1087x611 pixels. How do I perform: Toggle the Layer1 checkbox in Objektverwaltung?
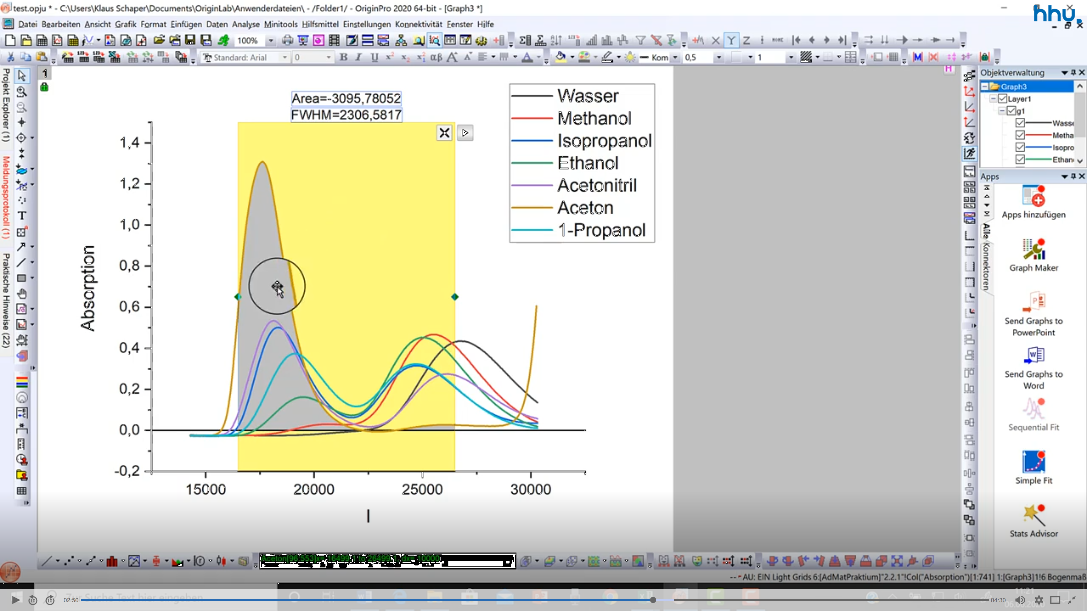click(1002, 99)
